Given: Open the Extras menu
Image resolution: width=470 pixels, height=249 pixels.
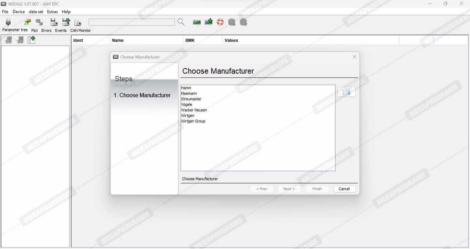Looking at the screenshot, I should coord(53,12).
